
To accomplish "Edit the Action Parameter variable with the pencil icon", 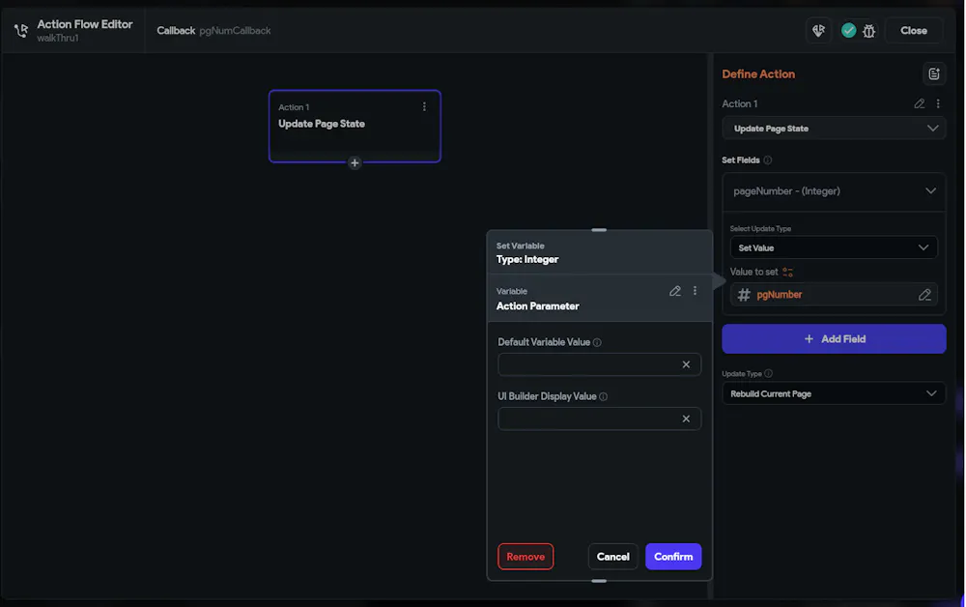I will pyautogui.click(x=675, y=291).
